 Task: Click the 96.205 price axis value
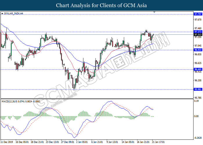198,80
